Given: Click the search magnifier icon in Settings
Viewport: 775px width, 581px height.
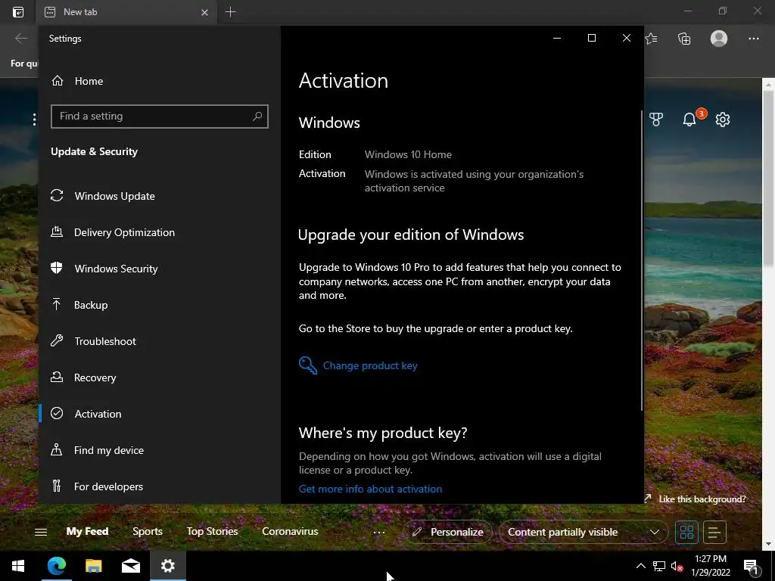Looking at the screenshot, I should tap(257, 116).
